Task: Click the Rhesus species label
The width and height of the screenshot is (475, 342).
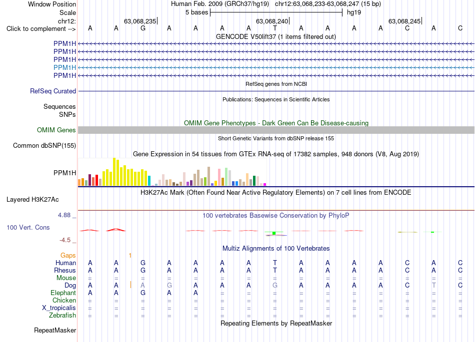Action: click(x=65, y=270)
